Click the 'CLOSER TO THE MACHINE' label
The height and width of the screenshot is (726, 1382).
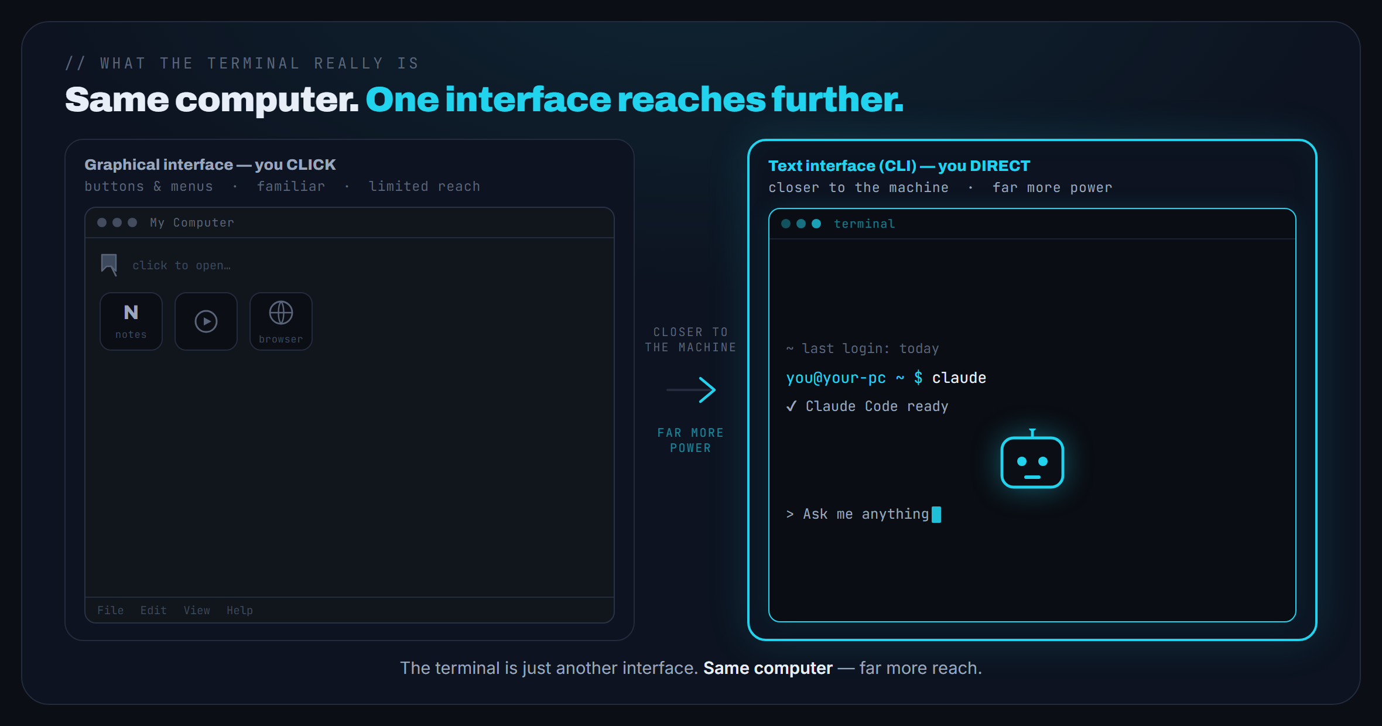pyautogui.click(x=691, y=340)
